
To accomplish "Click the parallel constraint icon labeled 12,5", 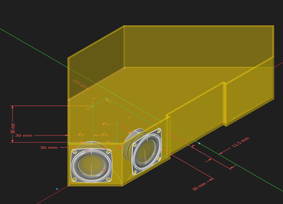I will tap(106, 124).
